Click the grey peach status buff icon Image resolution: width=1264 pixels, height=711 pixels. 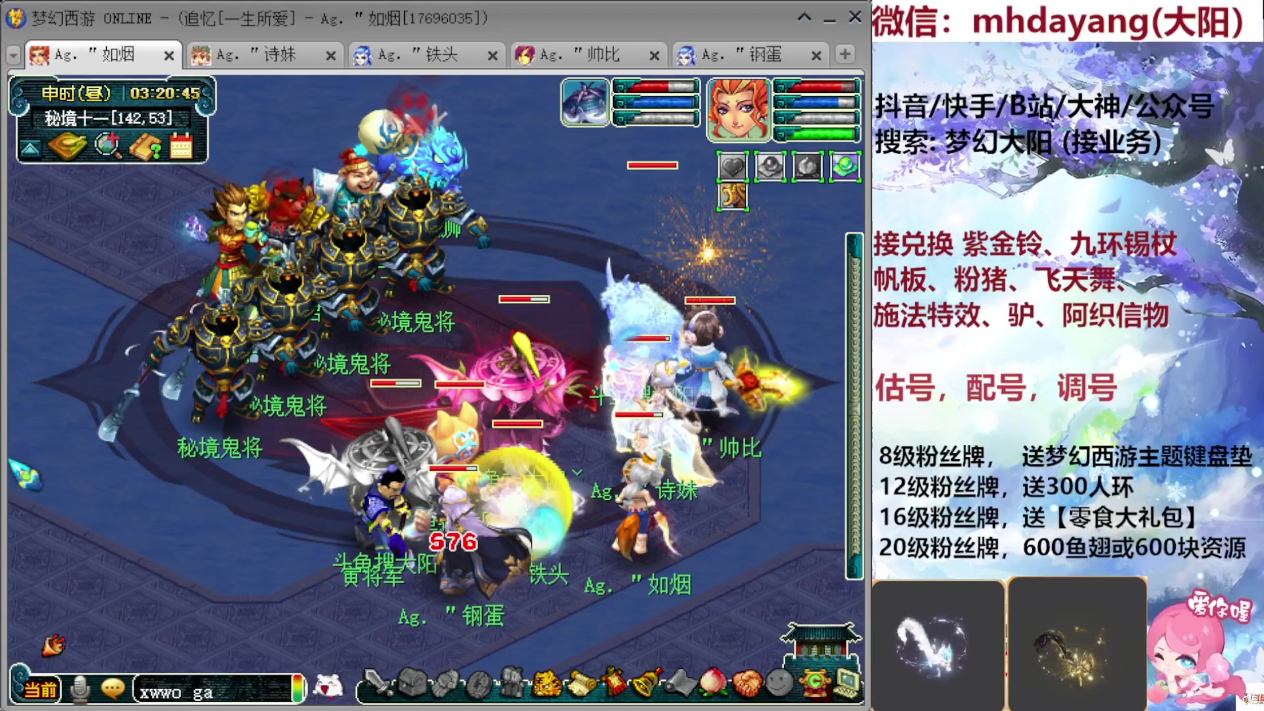808,167
